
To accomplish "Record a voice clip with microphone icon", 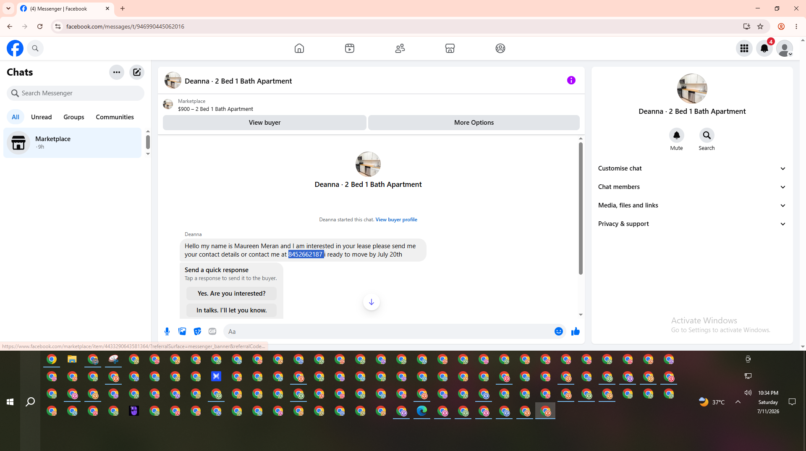I will (167, 331).
